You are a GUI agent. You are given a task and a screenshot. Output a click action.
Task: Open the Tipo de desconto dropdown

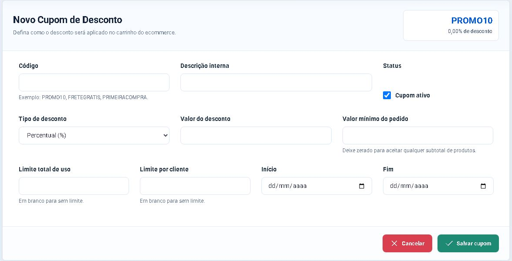pyautogui.click(x=94, y=136)
